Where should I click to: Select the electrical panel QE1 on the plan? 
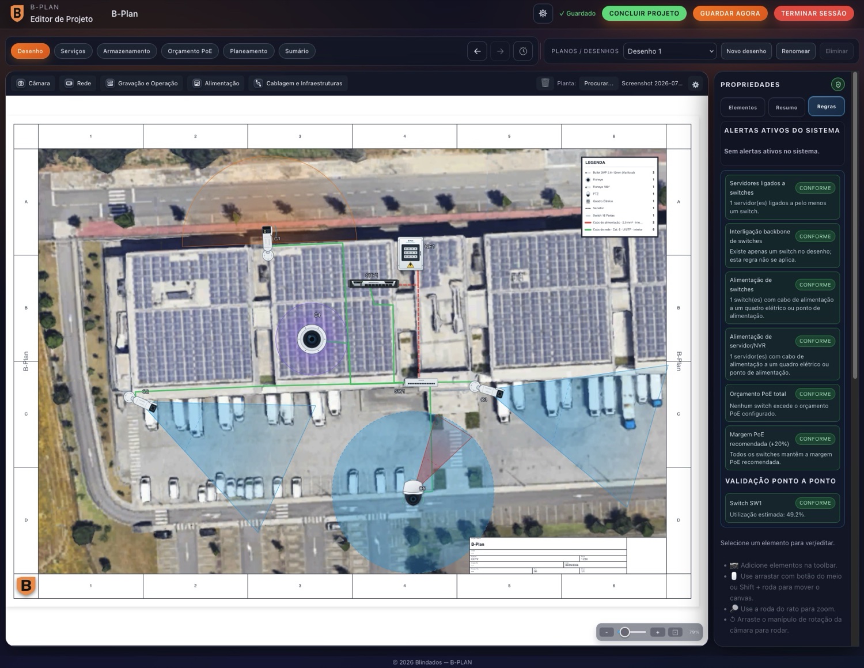click(411, 254)
